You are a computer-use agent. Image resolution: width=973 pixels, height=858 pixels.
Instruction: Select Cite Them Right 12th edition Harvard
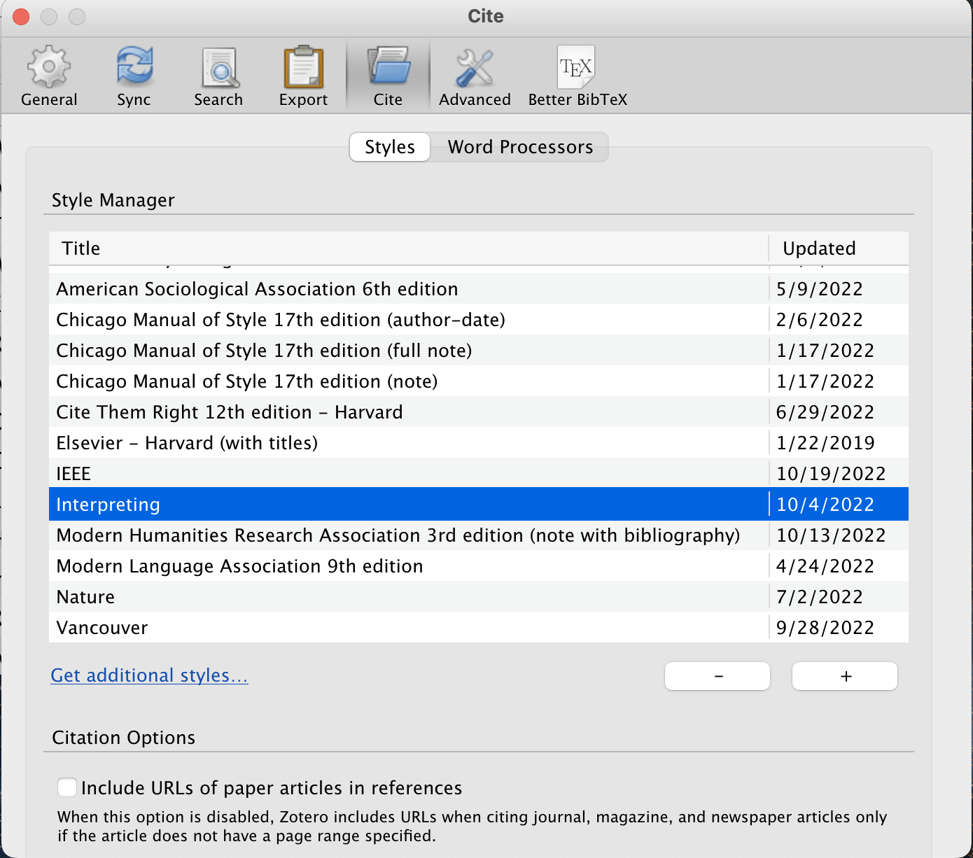pos(479,412)
